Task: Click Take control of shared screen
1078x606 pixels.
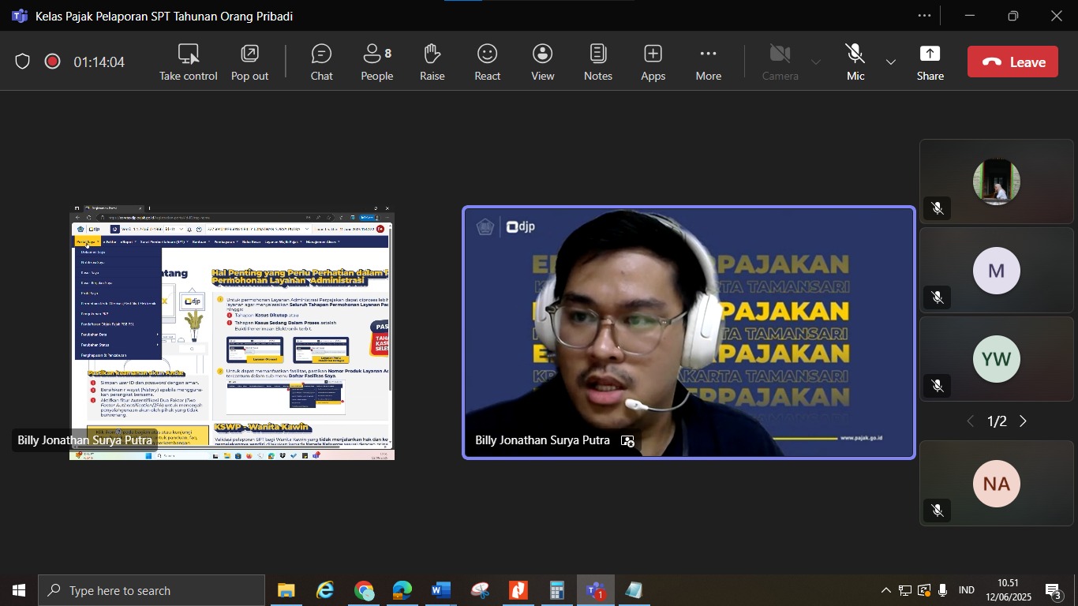Action: pos(188,62)
